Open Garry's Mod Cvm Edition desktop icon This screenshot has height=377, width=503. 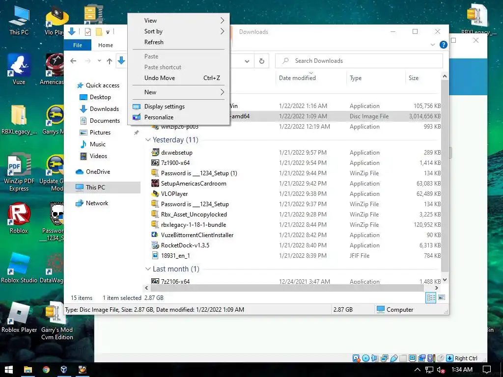tap(57, 321)
